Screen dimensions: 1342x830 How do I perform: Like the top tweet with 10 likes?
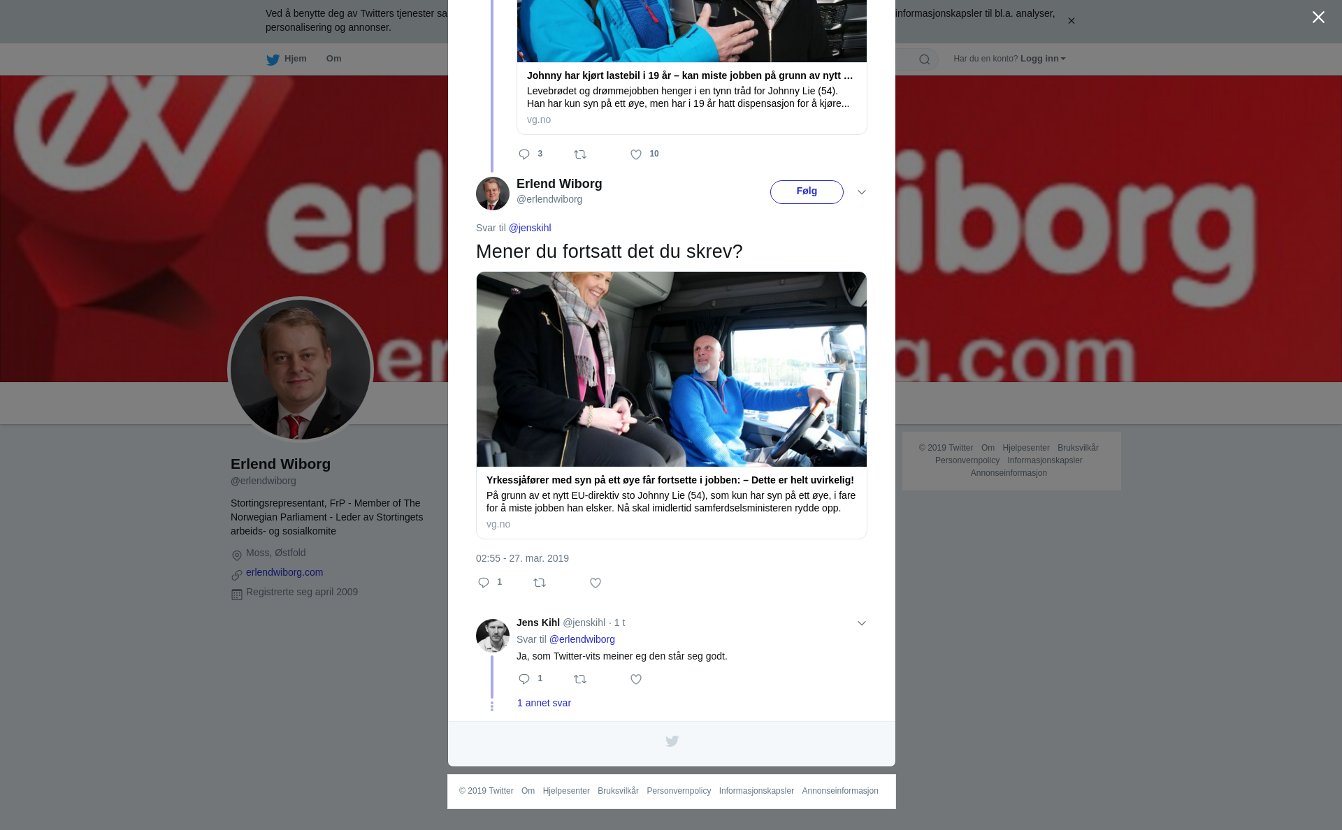coord(636,154)
